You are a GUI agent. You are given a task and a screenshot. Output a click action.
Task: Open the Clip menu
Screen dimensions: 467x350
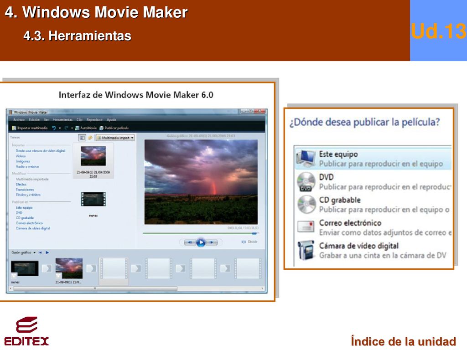coord(79,120)
